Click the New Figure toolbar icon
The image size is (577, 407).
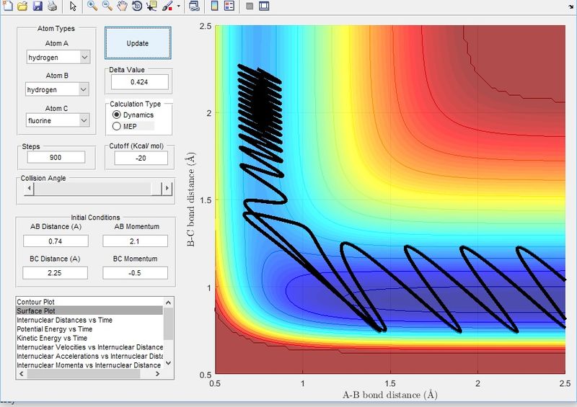point(7,6)
